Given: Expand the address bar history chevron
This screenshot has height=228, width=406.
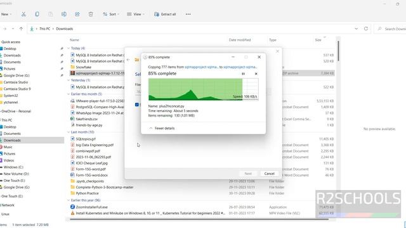Looking at the screenshot, I should (x=357, y=28).
